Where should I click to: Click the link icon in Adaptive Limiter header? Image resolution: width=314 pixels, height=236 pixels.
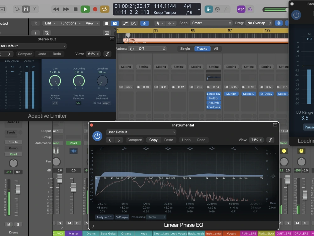pos(107,54)
